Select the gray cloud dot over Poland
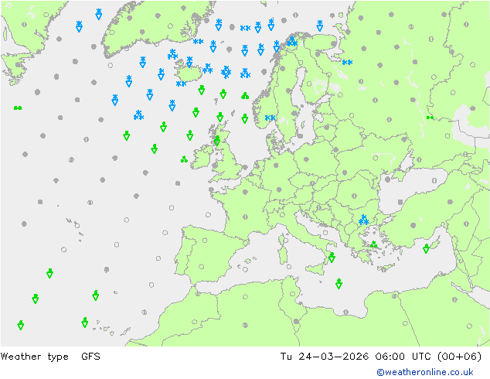Screen dimensions: 490x379 tap(306, 159)
